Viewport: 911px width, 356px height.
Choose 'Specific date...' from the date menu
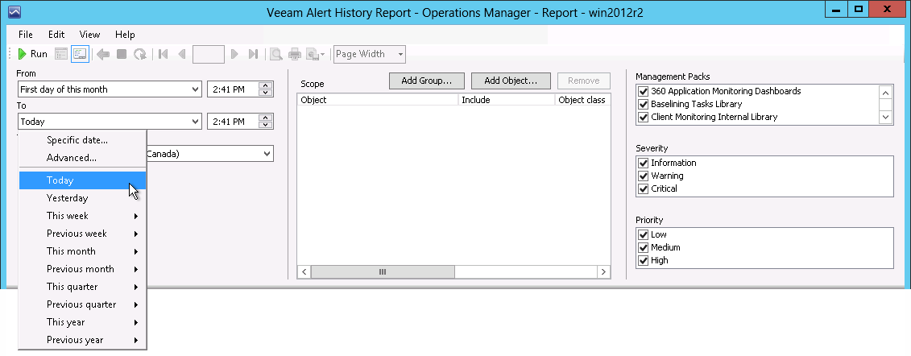tap(82, 140)
